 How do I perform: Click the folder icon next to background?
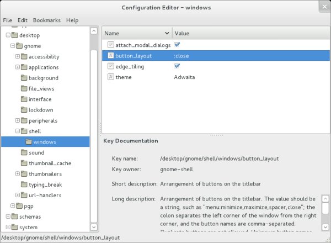pos(24,78)
